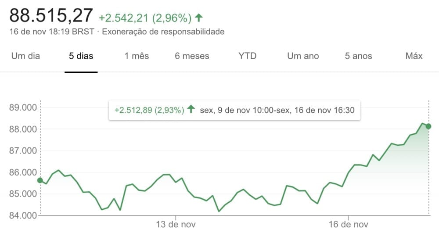Switch to the Um dia time range
The image size is (439, 233).
tap(25, 56)
